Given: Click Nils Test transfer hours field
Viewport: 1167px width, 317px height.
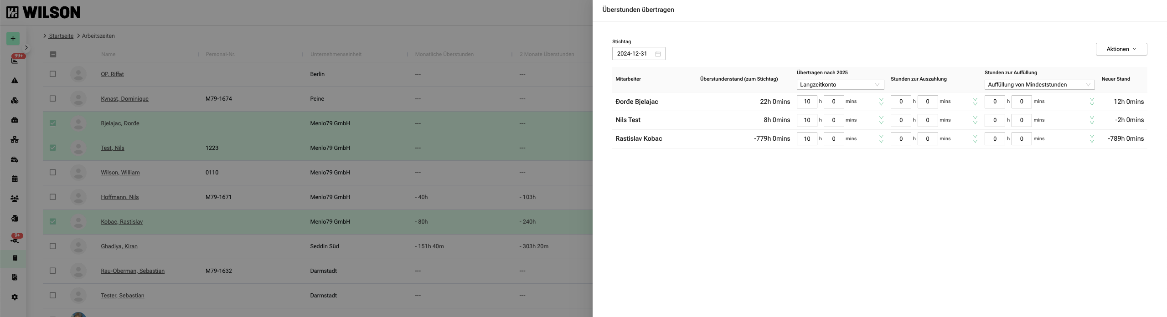Looking at the screenshot, I should tap(806, 120).
